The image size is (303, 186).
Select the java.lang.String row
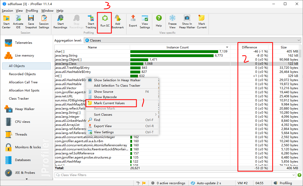(x=177, y=56)
